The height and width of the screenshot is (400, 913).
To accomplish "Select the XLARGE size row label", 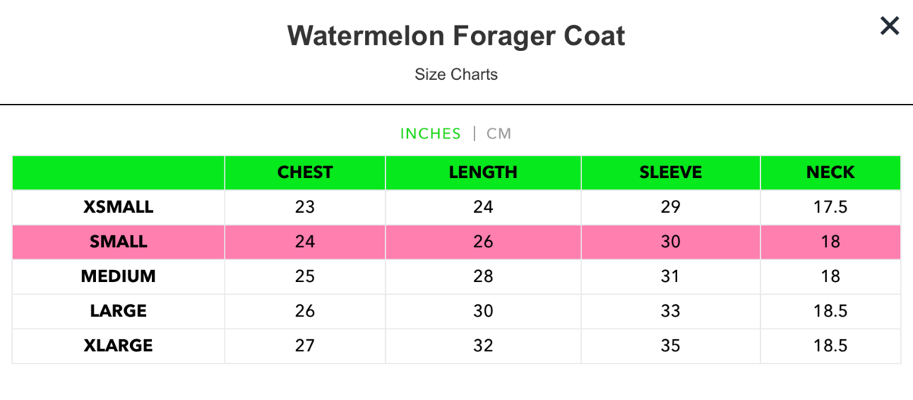I will 119,346.
